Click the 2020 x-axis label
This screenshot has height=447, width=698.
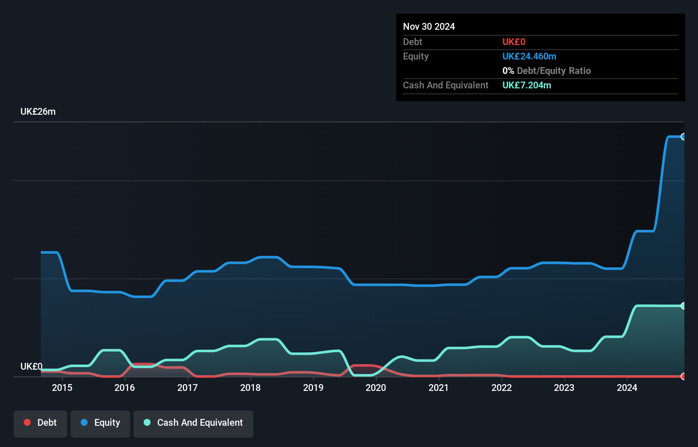click(376, 388)
